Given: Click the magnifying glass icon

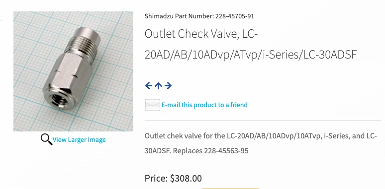Looking at the screenshot, I should click(46, 139).
